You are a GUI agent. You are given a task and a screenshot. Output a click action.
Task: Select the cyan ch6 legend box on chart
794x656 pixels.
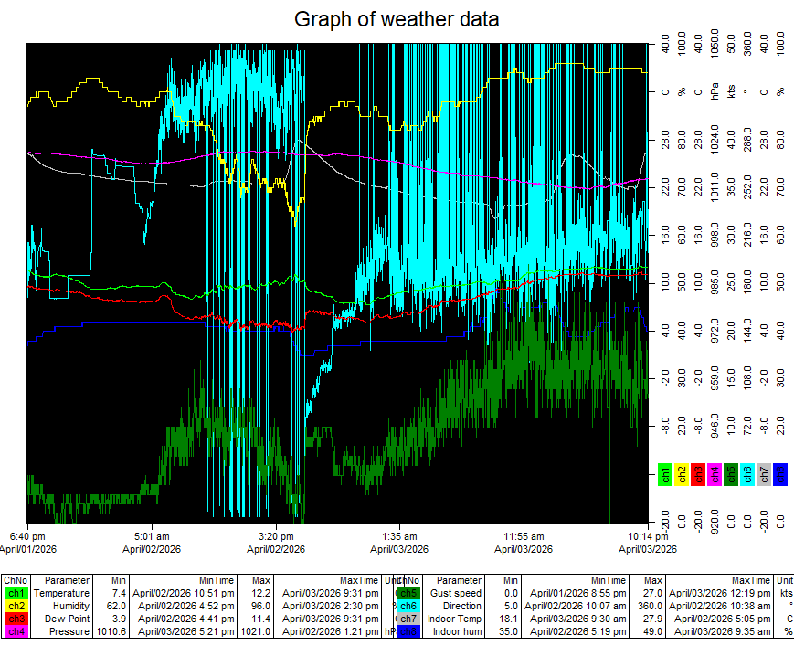747,474
